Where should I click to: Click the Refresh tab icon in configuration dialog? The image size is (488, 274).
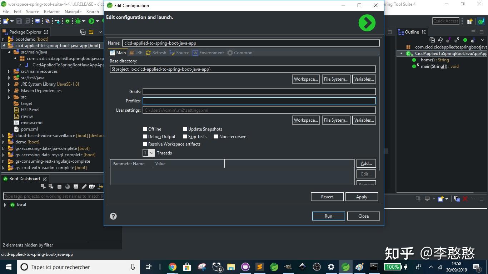click(148, 52)
